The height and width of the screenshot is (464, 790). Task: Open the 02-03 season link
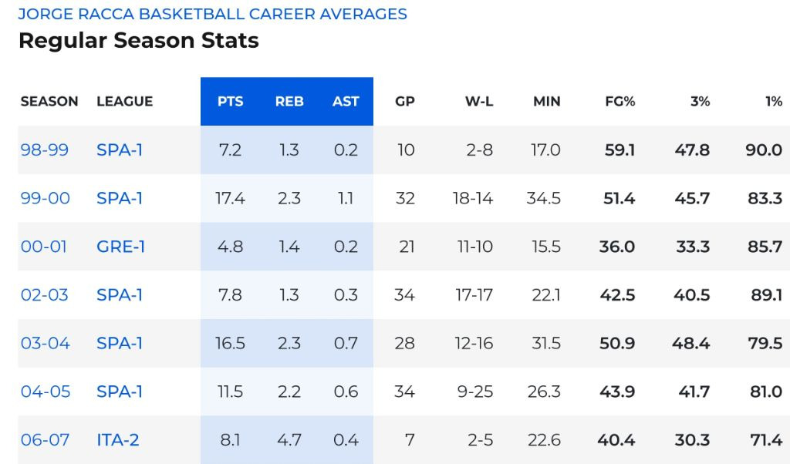(44, 294)
